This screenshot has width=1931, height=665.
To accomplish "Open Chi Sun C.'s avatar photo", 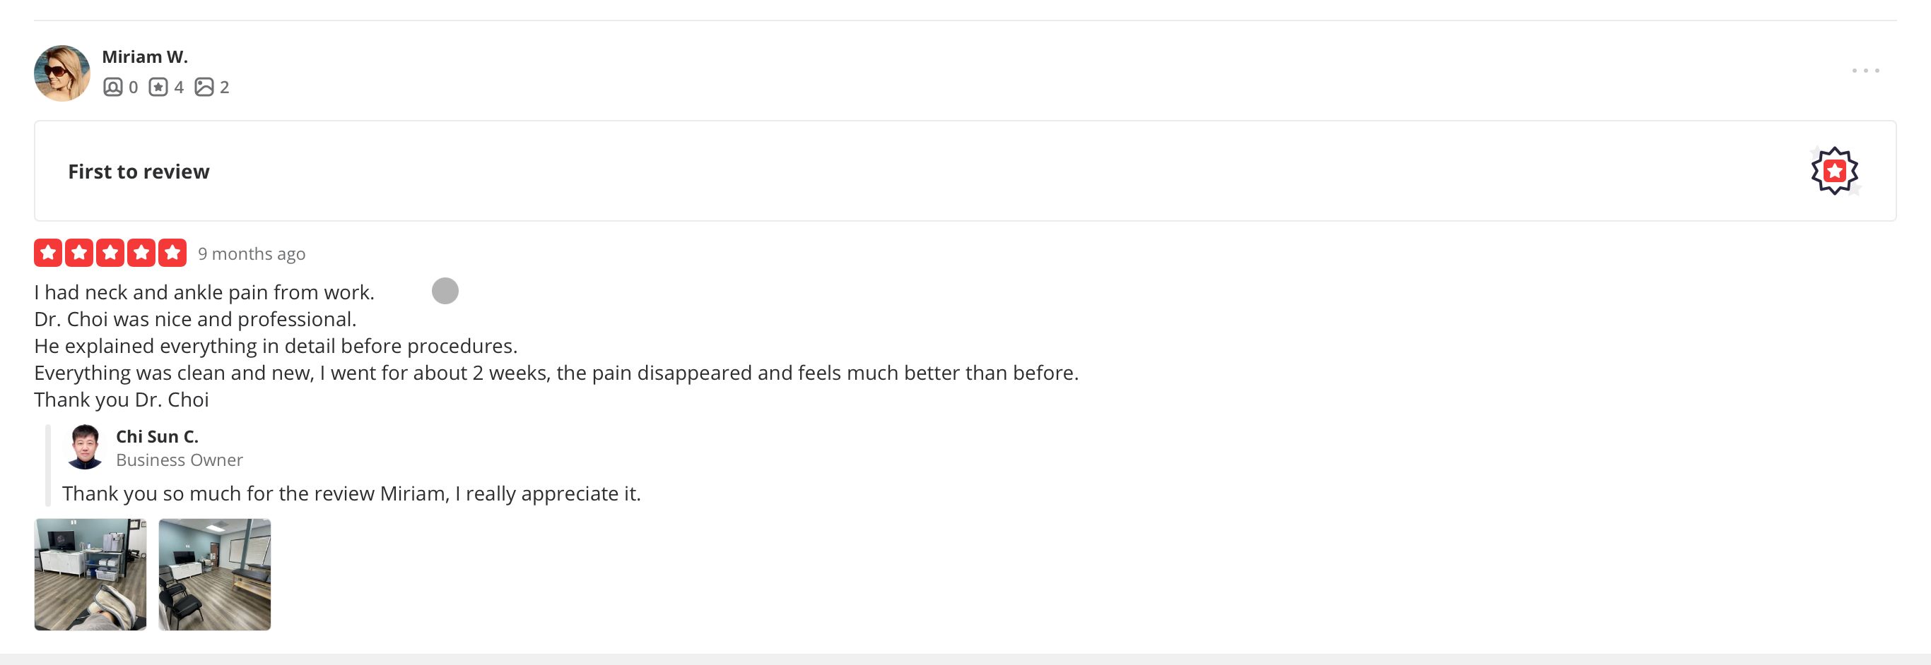I will [85, 446].
